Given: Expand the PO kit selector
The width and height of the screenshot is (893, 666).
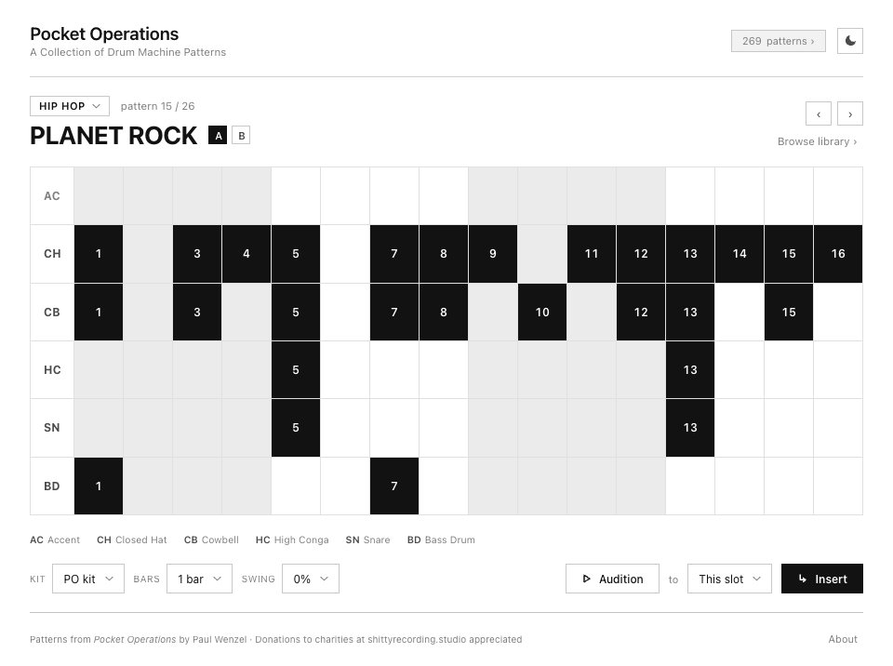Looking at the screenshot, I should [88, 579].
